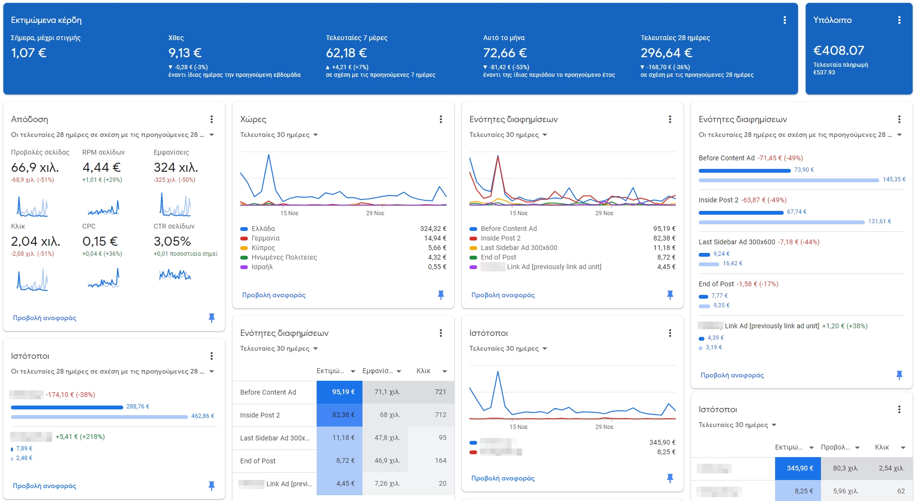Screen dimensions: 916x501
Task: Click the pin icon on the Απόδοση card
Action: coord(212,318)
